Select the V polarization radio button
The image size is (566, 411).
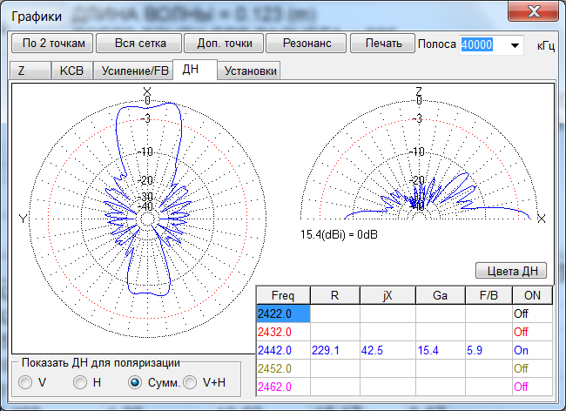(x=26, y=381)
